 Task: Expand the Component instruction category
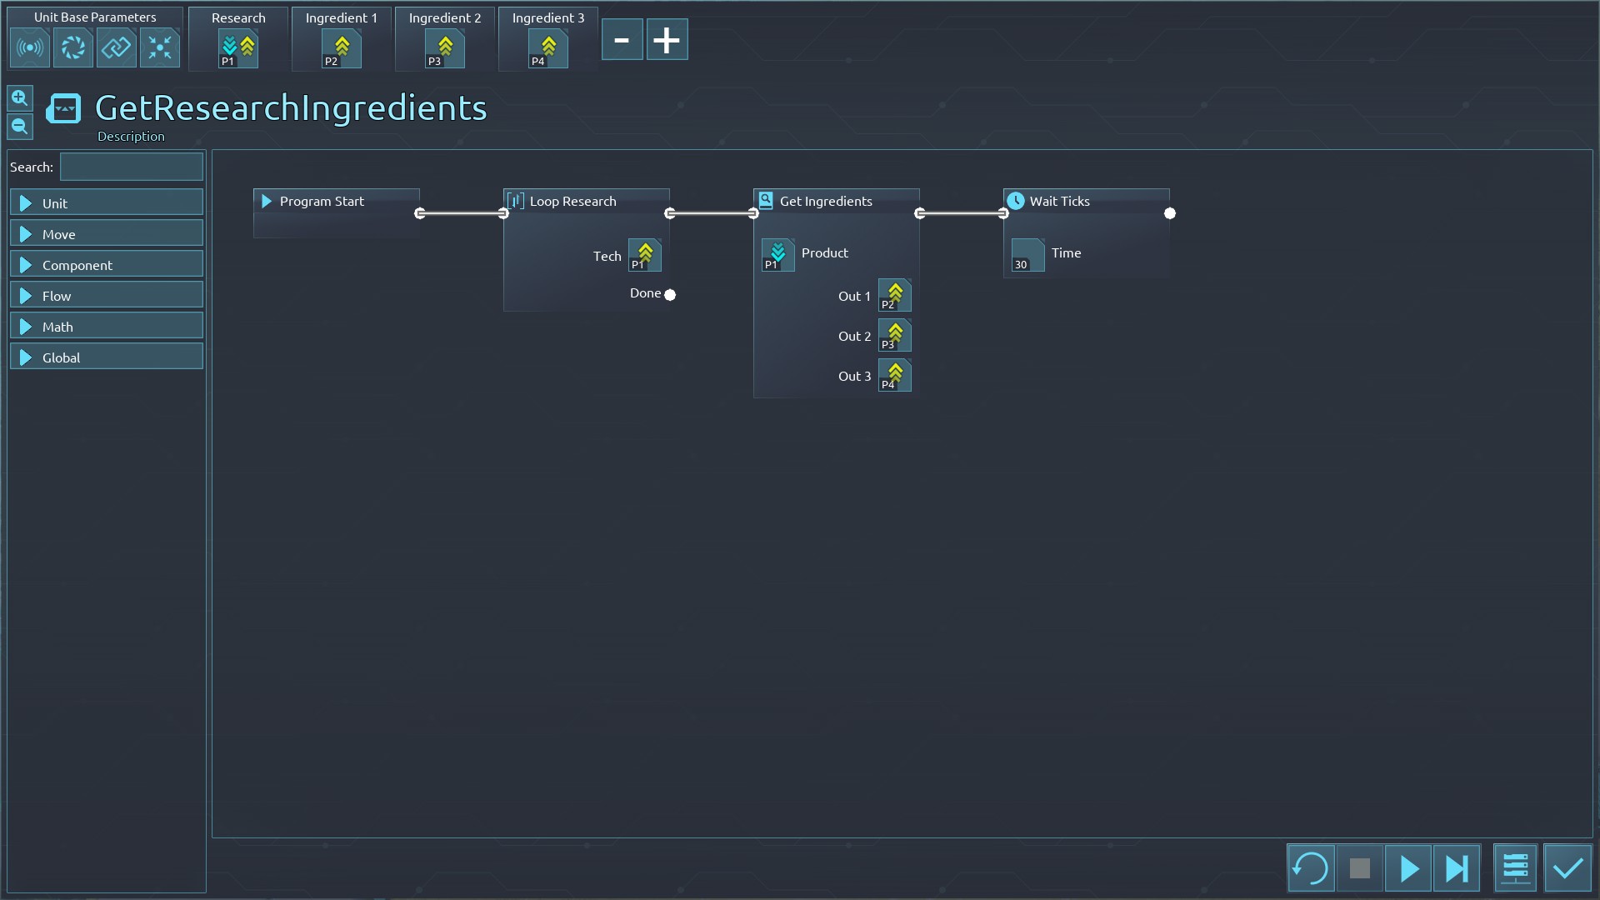click(107, 264)
